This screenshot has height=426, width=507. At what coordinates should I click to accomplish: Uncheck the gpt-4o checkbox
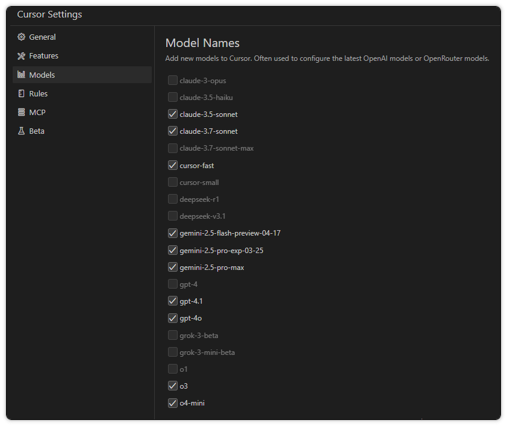173,318
